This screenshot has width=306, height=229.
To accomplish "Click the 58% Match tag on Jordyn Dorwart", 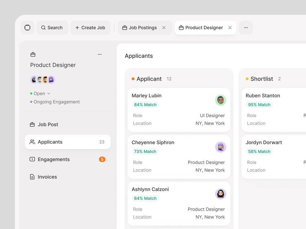I will (259, 151).
